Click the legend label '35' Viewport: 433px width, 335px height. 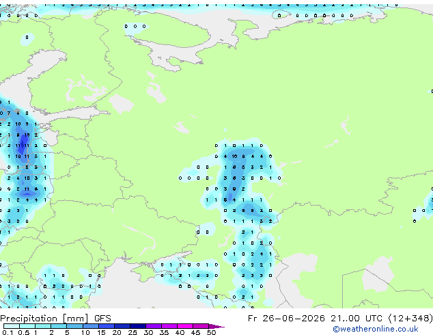(164, 332)
